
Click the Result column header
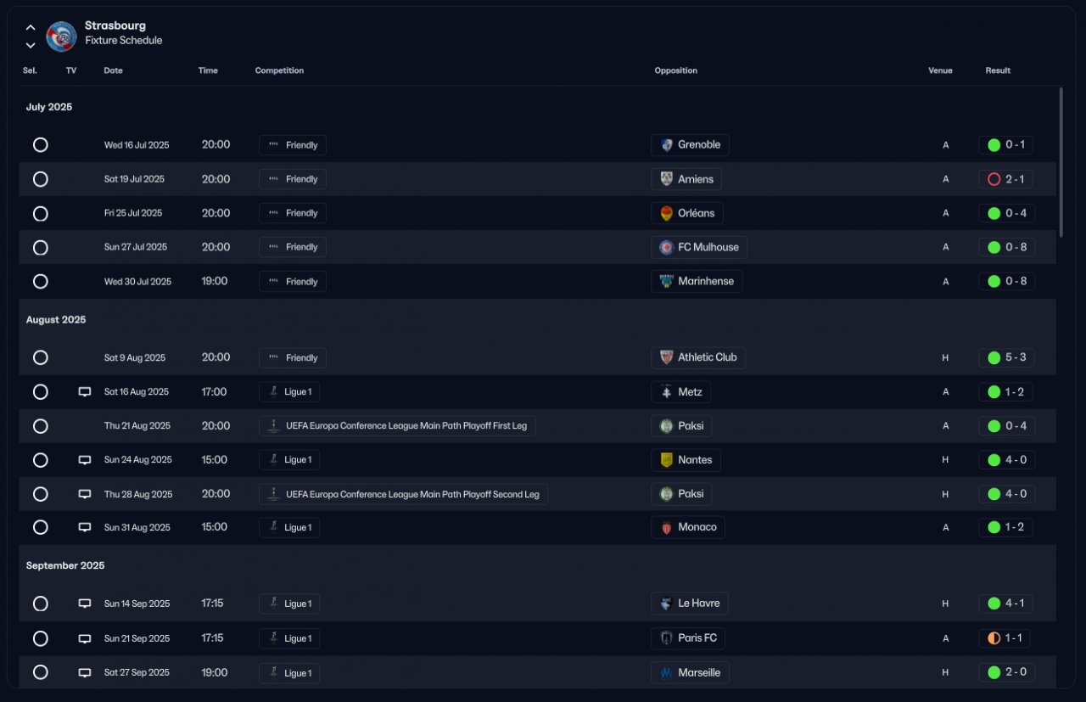(998, 70)
